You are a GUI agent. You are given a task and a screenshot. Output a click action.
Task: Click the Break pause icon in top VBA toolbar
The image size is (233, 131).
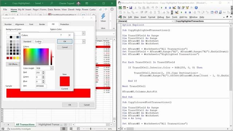166,8
